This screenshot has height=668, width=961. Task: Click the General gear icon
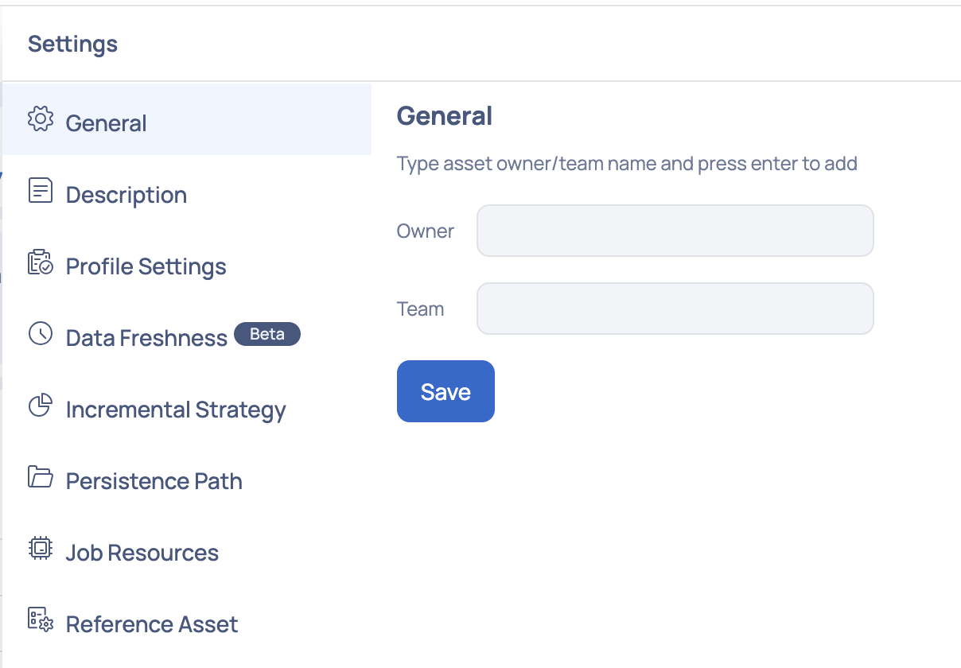pos(41,119)
